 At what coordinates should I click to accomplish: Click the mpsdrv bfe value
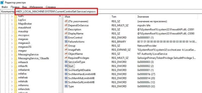pos(144,25)
